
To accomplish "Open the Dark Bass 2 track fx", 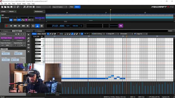I will (x=26, y=20).
